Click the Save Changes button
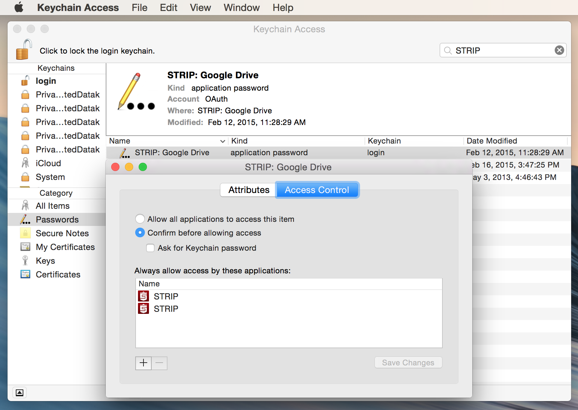 click(408, 363)
